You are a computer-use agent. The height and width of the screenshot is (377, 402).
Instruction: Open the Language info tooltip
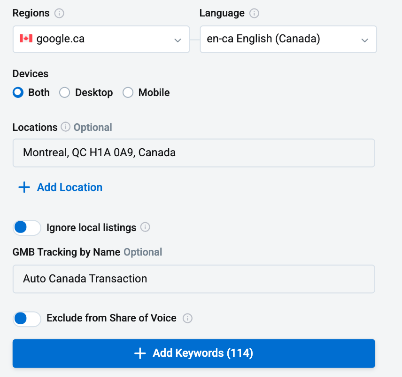tap(254, 13)
